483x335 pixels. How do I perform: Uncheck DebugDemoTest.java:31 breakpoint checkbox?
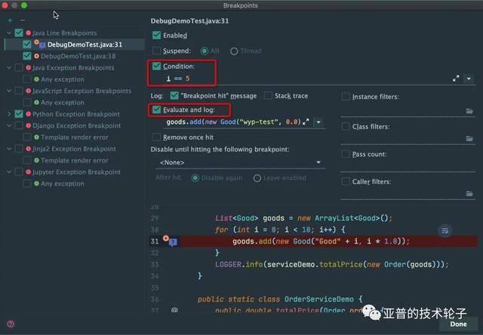click(x=27, y=45)
